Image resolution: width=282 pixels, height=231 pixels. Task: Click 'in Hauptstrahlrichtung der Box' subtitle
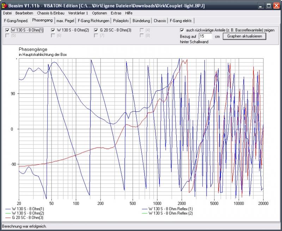(x=43, y=54)
